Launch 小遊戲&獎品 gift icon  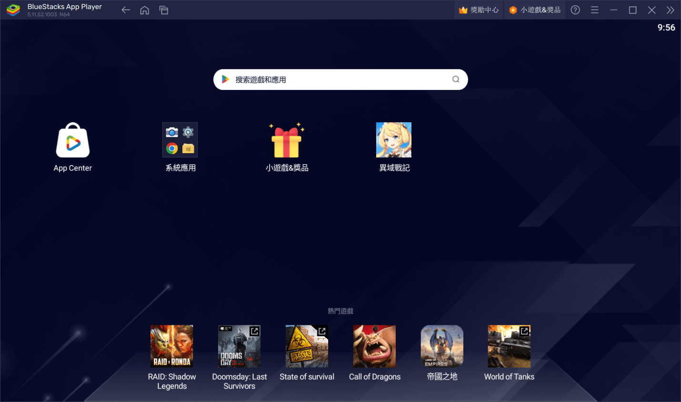(x=287, y=140)
